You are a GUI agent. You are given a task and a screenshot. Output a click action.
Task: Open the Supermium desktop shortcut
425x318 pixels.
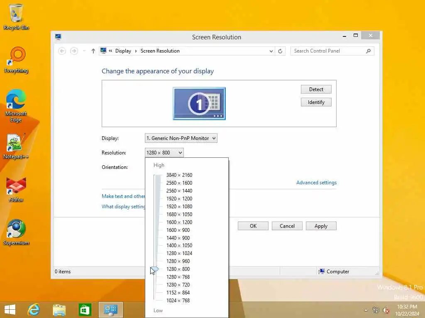tap(16, 232)
